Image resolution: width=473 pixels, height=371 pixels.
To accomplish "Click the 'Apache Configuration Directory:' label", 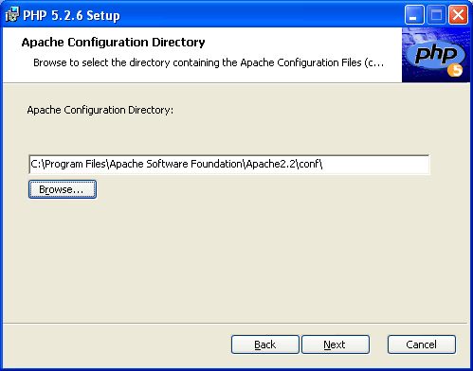I will tap(100, 110).
